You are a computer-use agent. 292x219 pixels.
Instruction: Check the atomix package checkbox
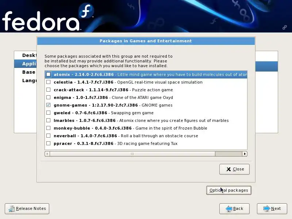[49, 74]
